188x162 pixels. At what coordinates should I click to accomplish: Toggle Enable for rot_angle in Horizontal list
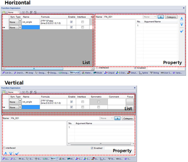click(71, 22)
